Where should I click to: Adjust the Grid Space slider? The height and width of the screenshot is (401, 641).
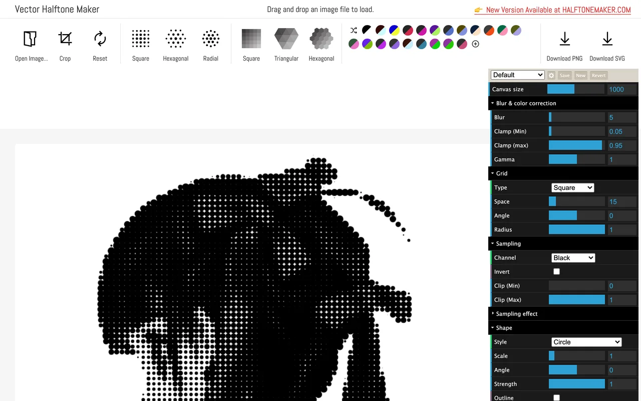pyautogui.click(x=577, y=202)
